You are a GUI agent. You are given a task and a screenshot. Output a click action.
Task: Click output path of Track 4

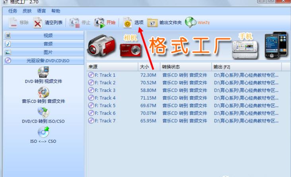pos(246,98)
